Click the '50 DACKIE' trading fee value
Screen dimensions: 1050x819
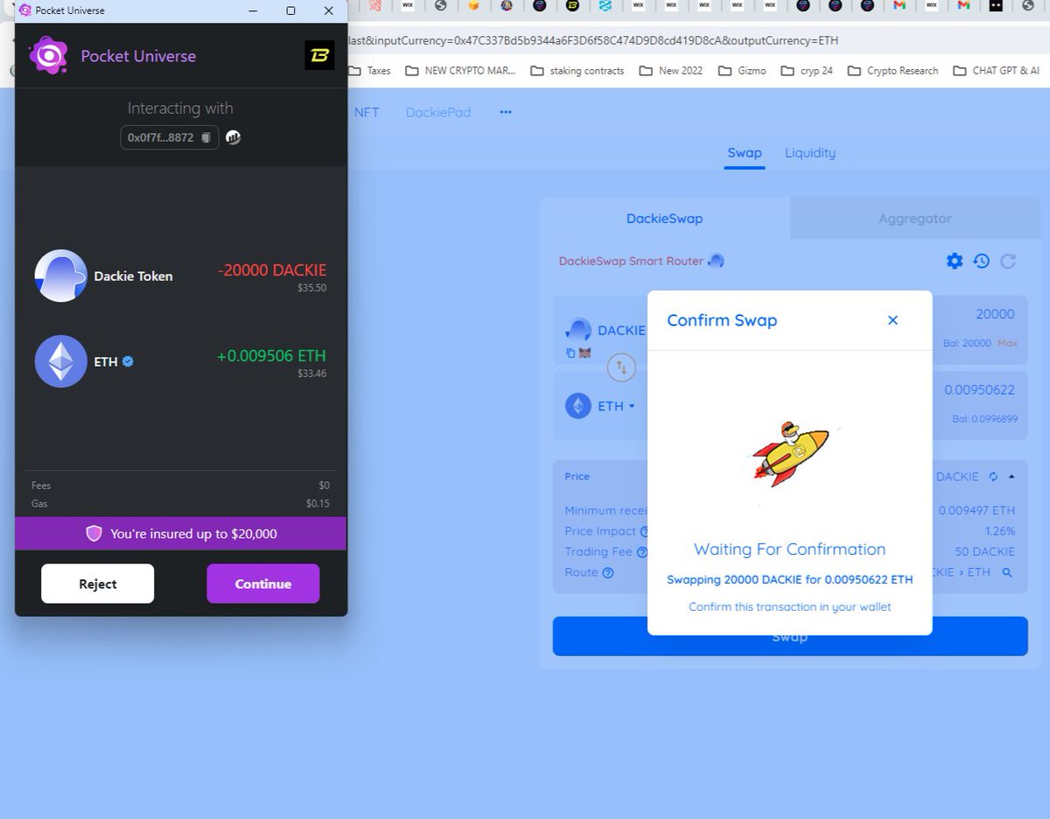coord(985,551)
